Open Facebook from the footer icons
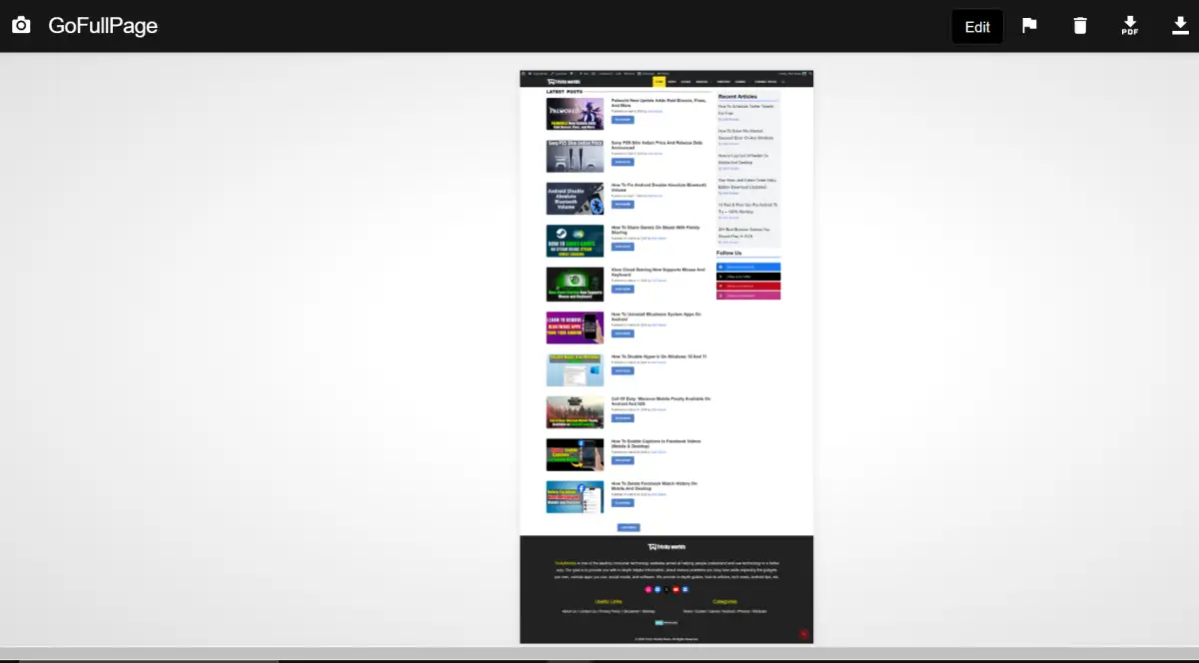The image size is (1199, 663). click(658, 589)
